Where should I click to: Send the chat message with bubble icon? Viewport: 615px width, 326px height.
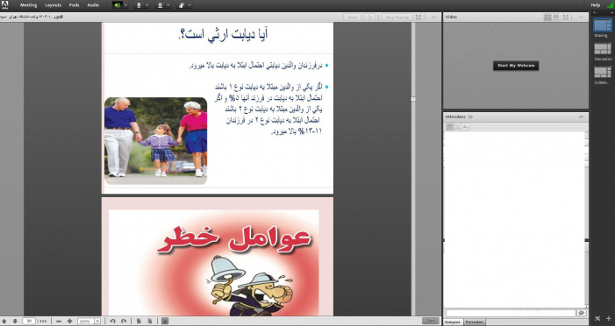pos(582,313)
